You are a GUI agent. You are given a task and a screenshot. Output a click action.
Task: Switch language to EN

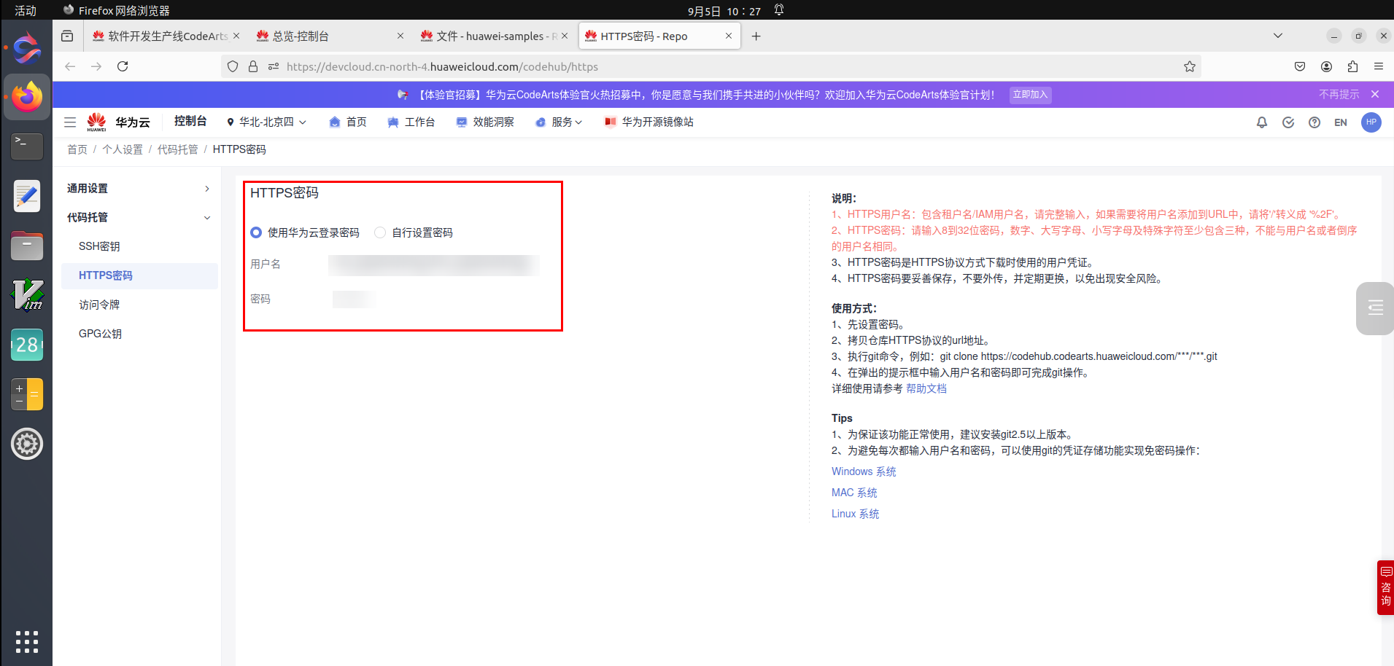(x=1341, y=122)
